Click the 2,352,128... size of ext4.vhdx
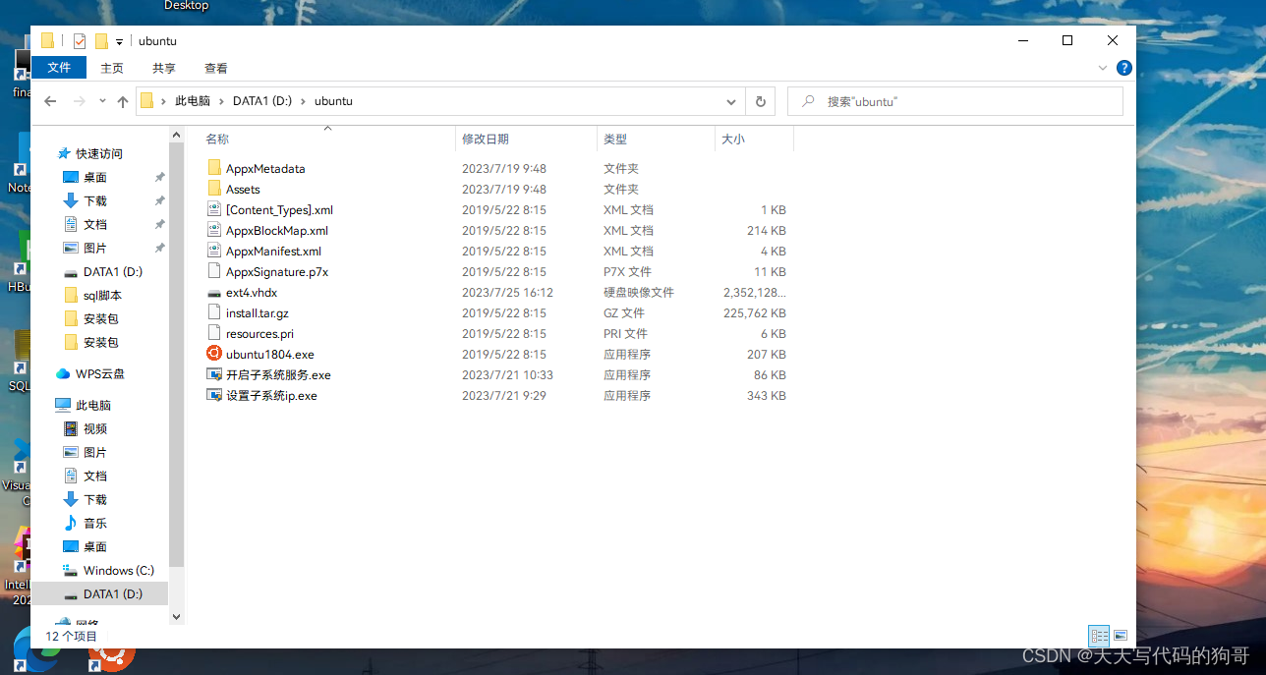The width and height of the screenshot is (1266, 675). [x=754, y=293]
